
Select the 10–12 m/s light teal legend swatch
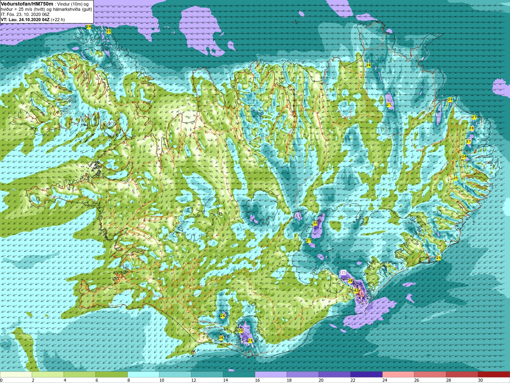pos(175,374)
